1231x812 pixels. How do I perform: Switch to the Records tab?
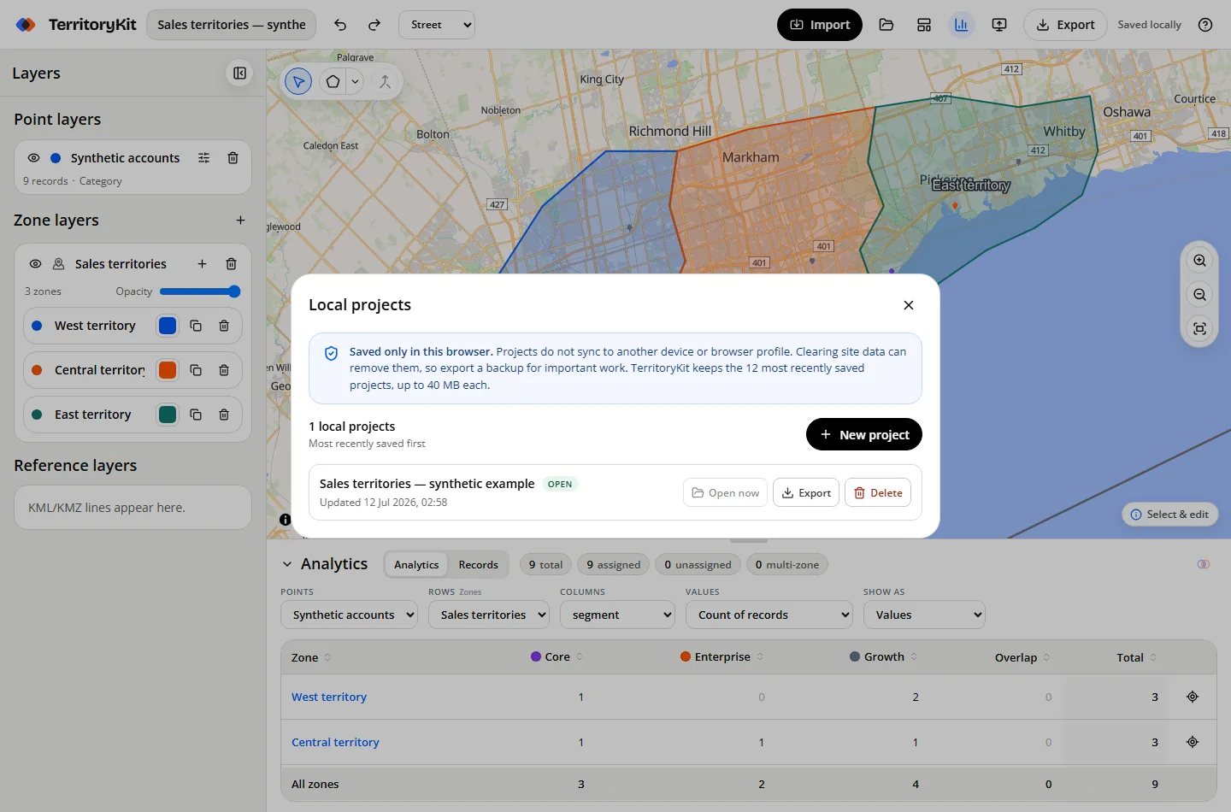[x=478, y=565]
